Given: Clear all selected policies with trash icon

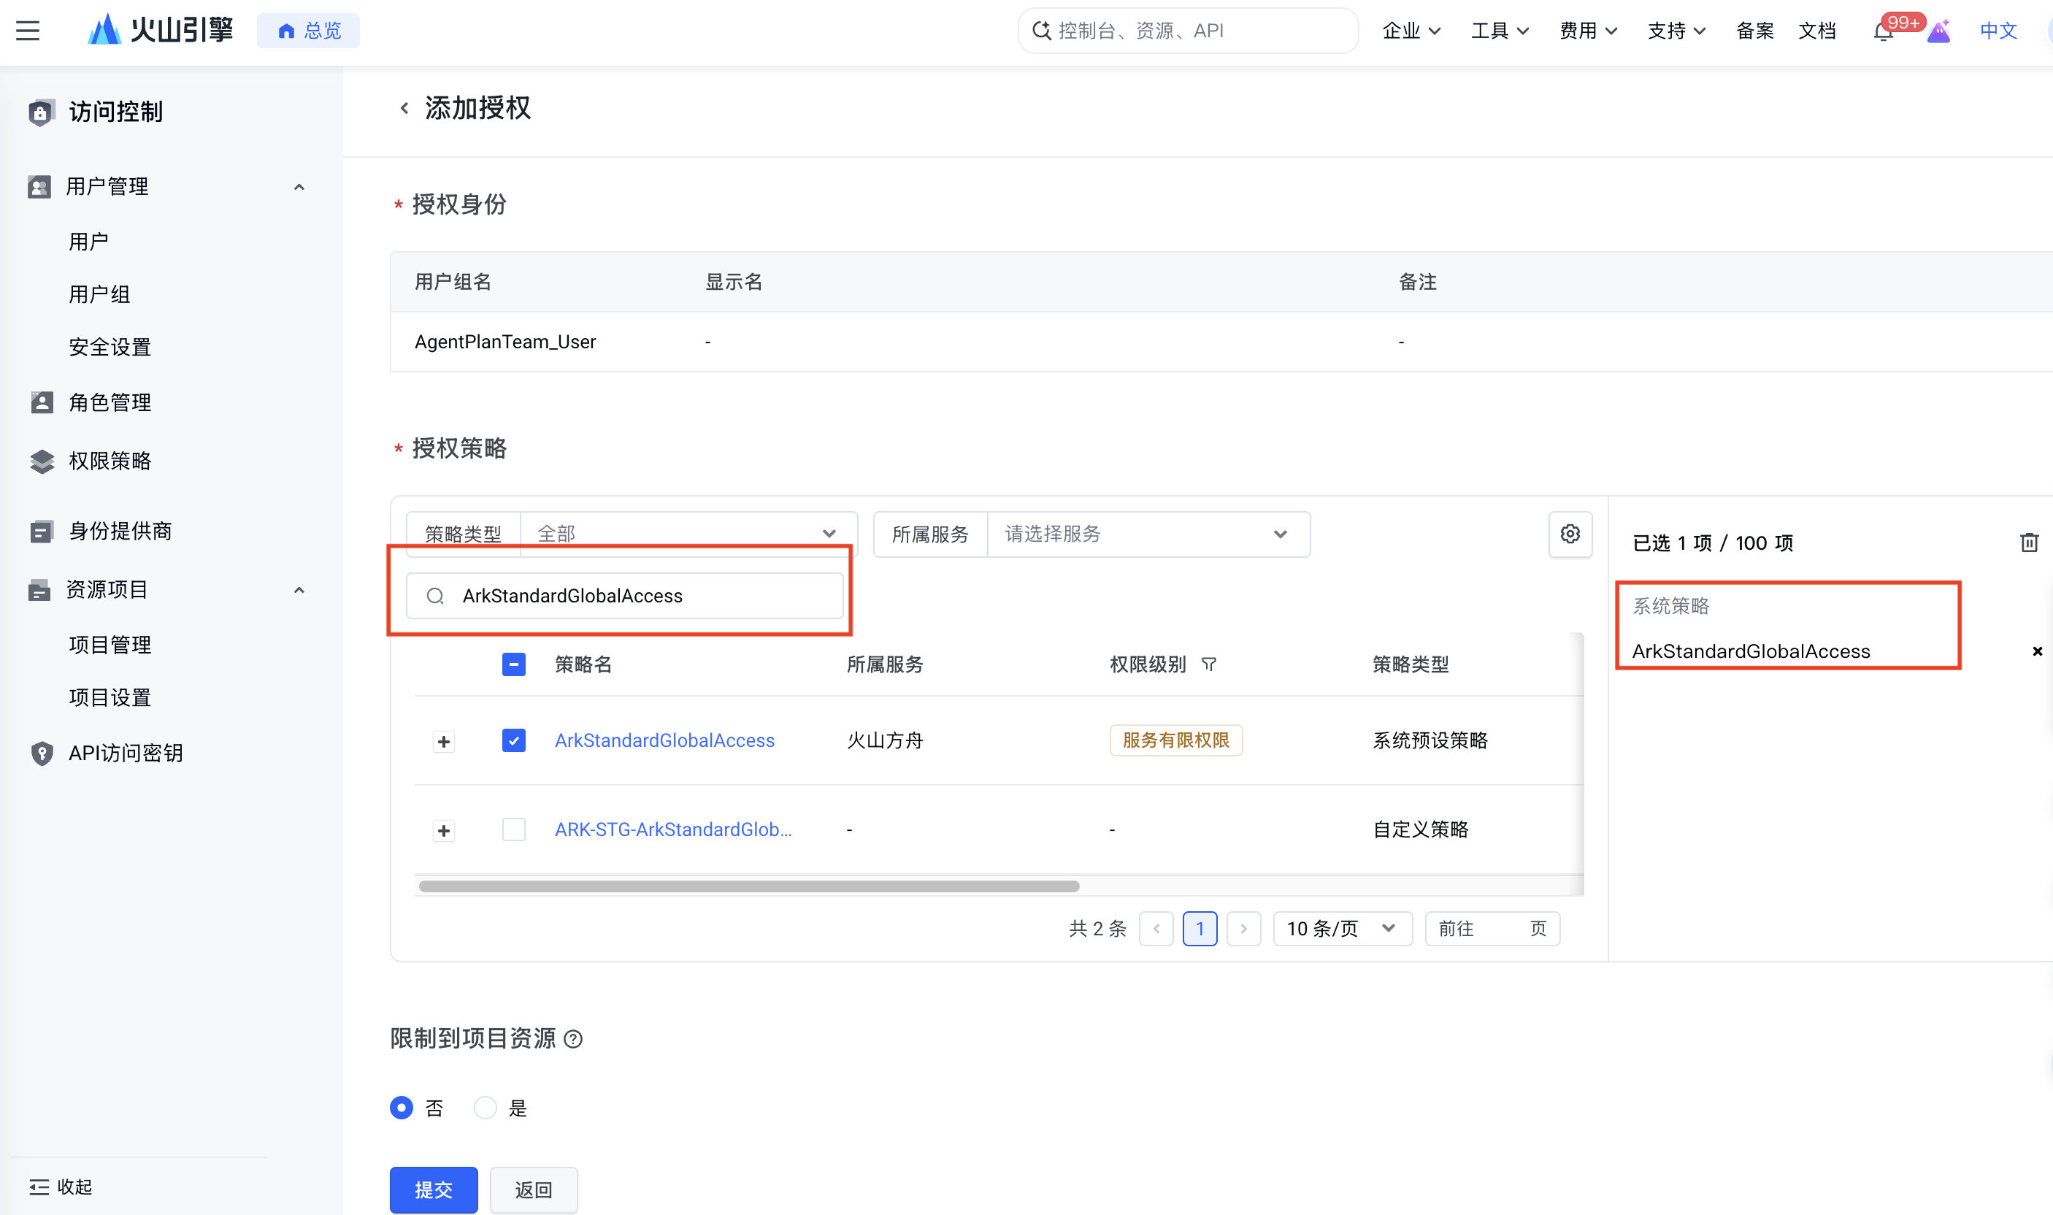Looking at the screenshot, I should [2028, 543].
